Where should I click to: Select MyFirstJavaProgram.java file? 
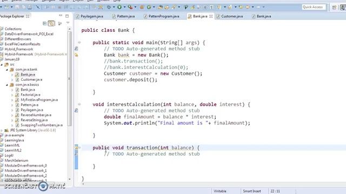pos(39,100)
